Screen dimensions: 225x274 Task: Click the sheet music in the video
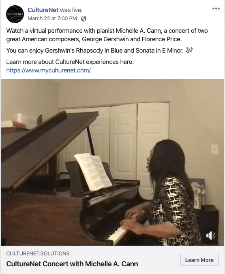[93, 172]
